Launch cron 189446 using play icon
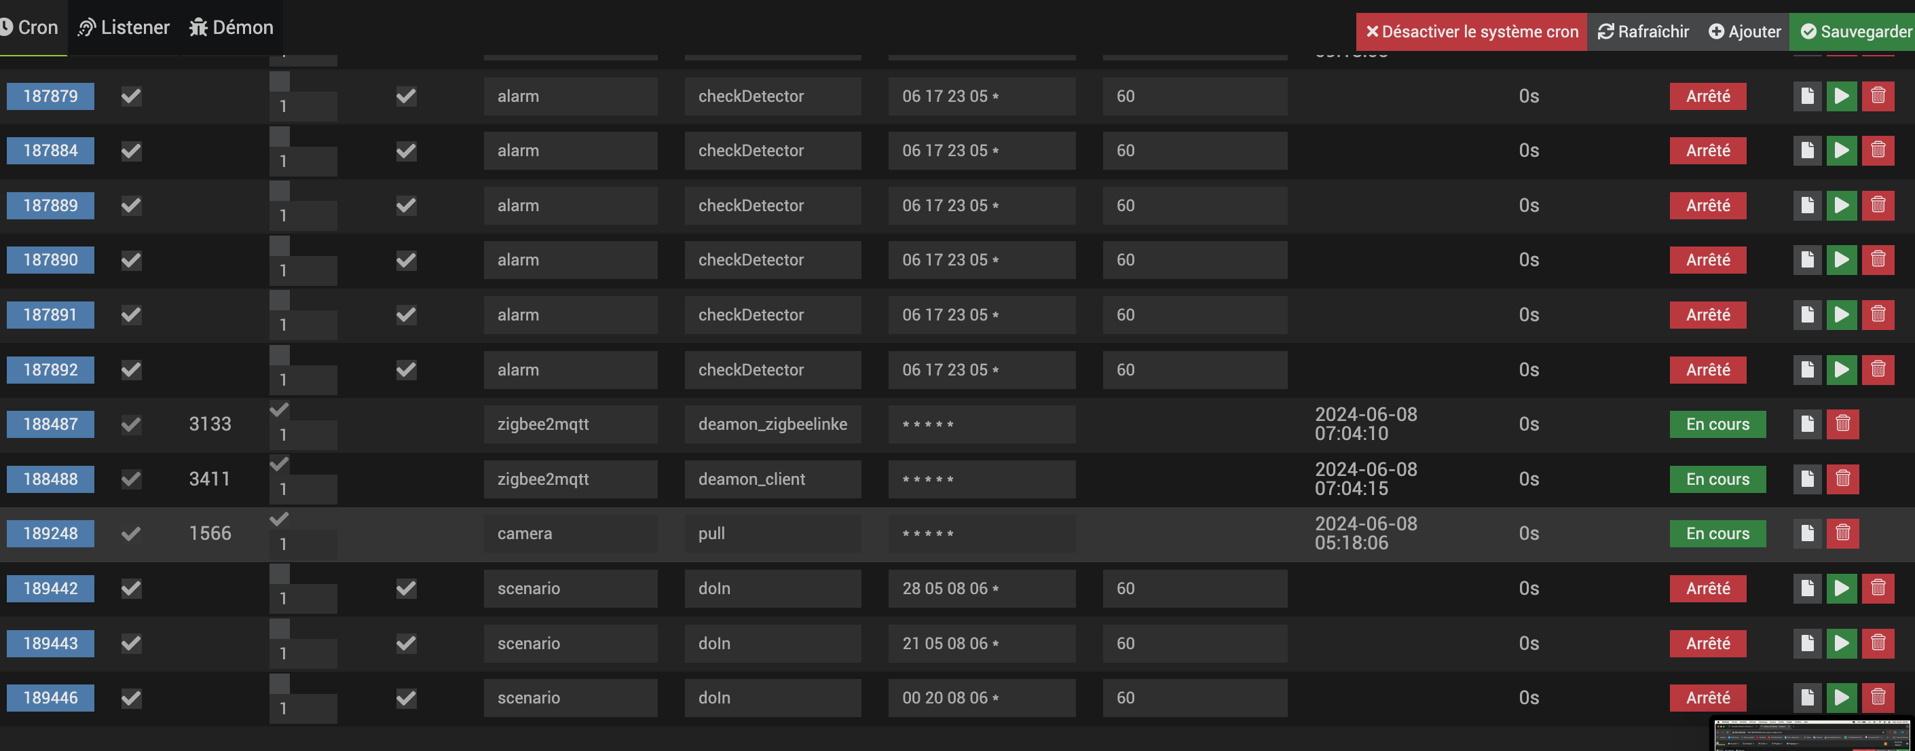The height and width of the screenshot is (751, 1915). click(1842, 697)
